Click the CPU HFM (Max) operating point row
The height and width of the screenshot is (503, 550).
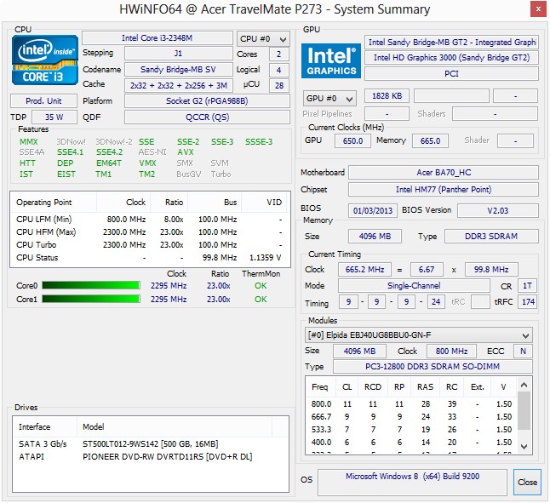point(150,232)
